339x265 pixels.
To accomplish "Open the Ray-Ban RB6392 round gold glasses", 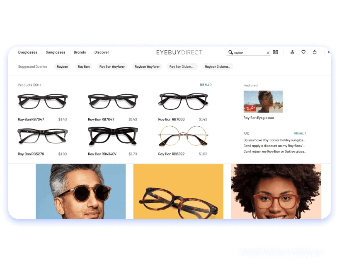I will pos(183,137).
